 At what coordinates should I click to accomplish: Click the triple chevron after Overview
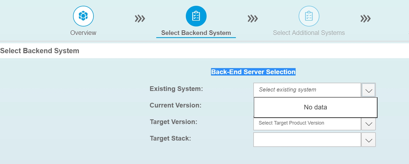140,19
